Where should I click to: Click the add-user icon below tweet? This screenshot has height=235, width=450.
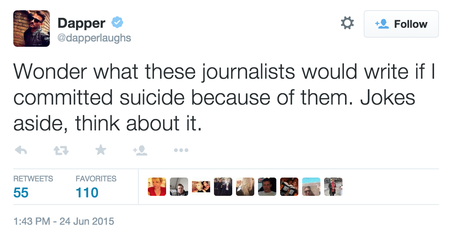[140, 150]
